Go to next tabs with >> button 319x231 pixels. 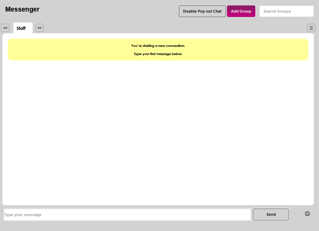[x=40, y=28]
